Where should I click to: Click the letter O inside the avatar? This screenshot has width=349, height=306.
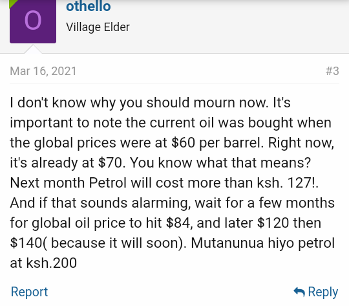tap(33, 21)
